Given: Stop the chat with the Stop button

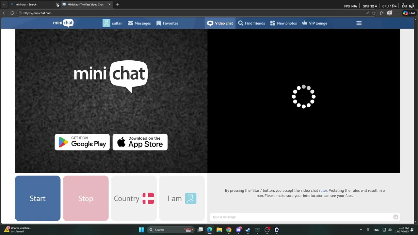Looking at the screenshot, I should click(86, 198).
